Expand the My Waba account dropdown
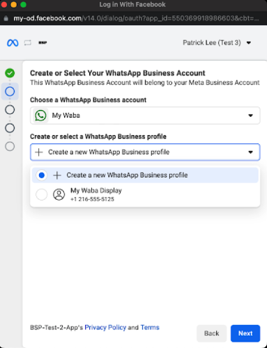The height and width of the screenshot is (348, 267). (145, 116)
